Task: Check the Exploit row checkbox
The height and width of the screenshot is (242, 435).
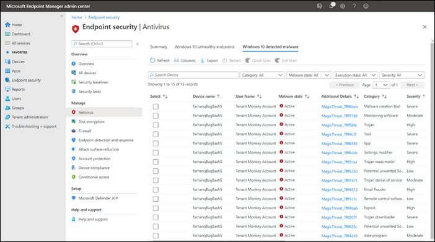Action: [x=156, y=208]
